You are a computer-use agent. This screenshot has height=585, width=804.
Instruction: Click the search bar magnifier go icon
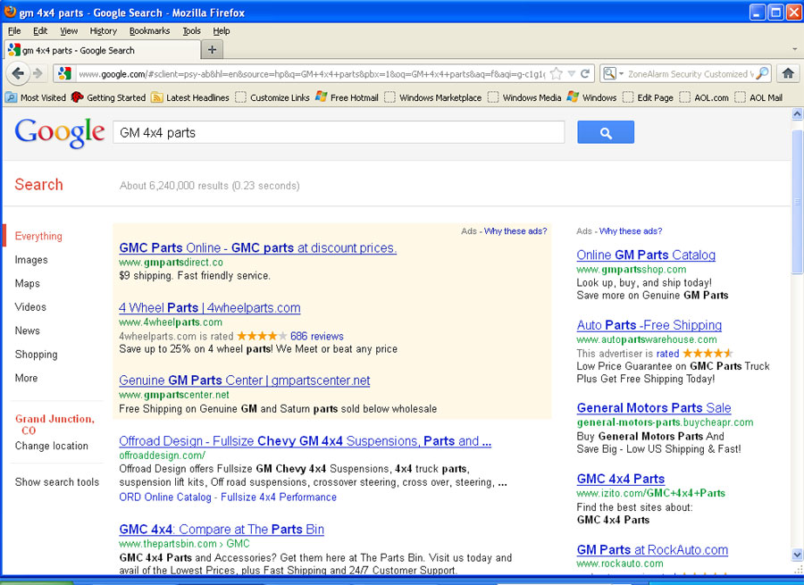point(762,74)
